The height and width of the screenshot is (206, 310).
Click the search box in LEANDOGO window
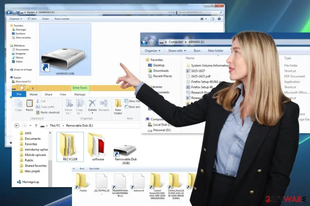pos(200,12)
